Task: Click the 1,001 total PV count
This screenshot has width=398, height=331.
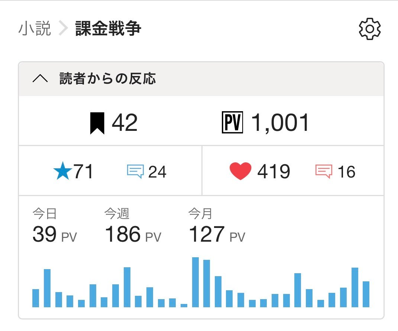Action: [x=281, y=123]
